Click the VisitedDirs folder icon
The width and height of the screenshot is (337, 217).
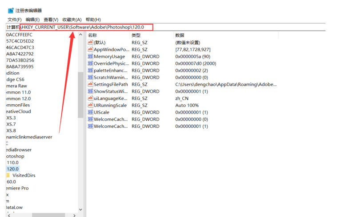click(8, 175)
